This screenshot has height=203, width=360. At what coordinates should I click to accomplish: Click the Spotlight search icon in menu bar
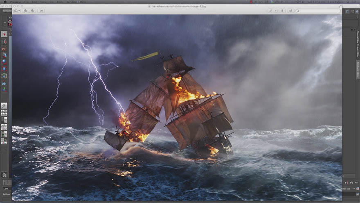coord(348,2)
